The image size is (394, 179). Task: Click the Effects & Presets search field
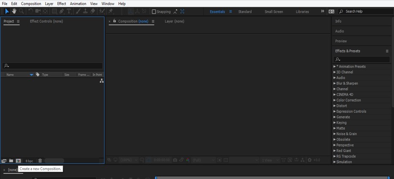[x=361, y=60]
